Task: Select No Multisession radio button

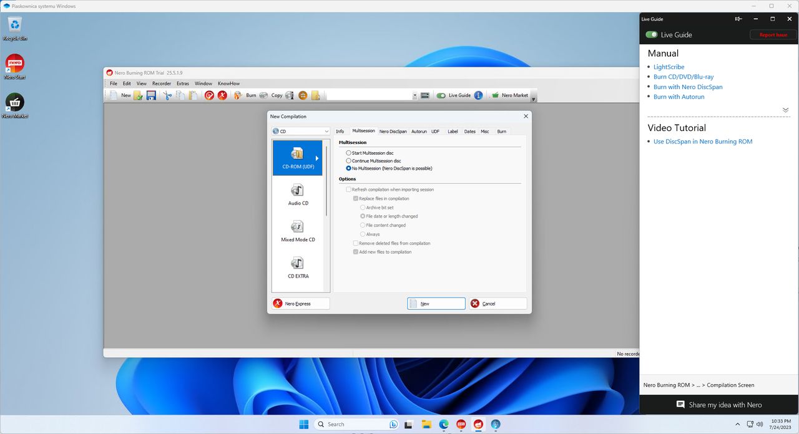Action: click(348, 168)
